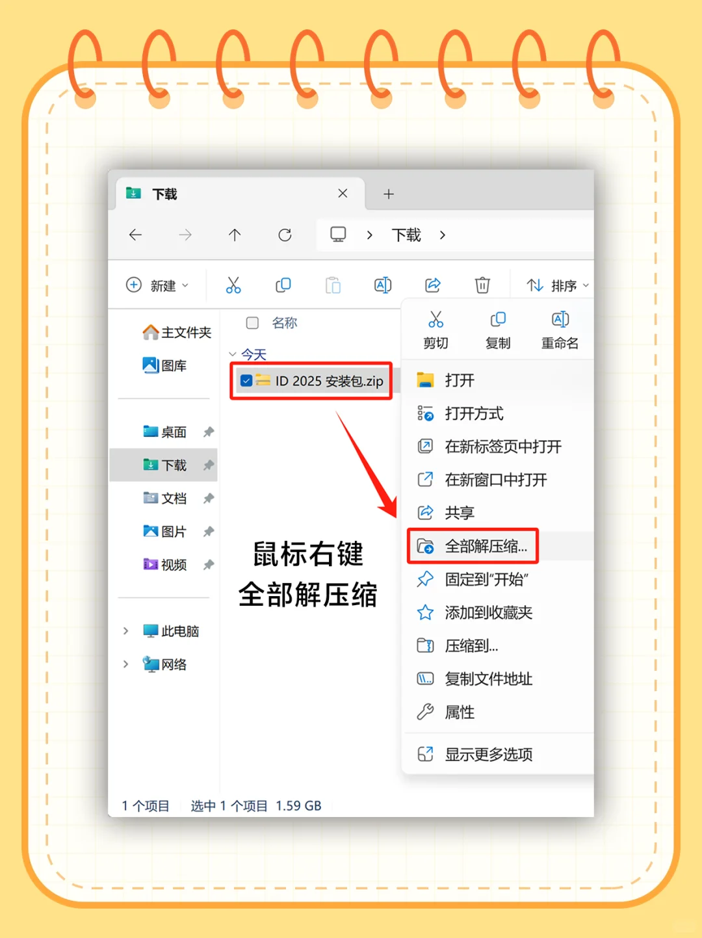Viewport: 702px width, 938px height.
Task: Click the Cut scissors icon in the toolbar
Action: tap(234, 285)
